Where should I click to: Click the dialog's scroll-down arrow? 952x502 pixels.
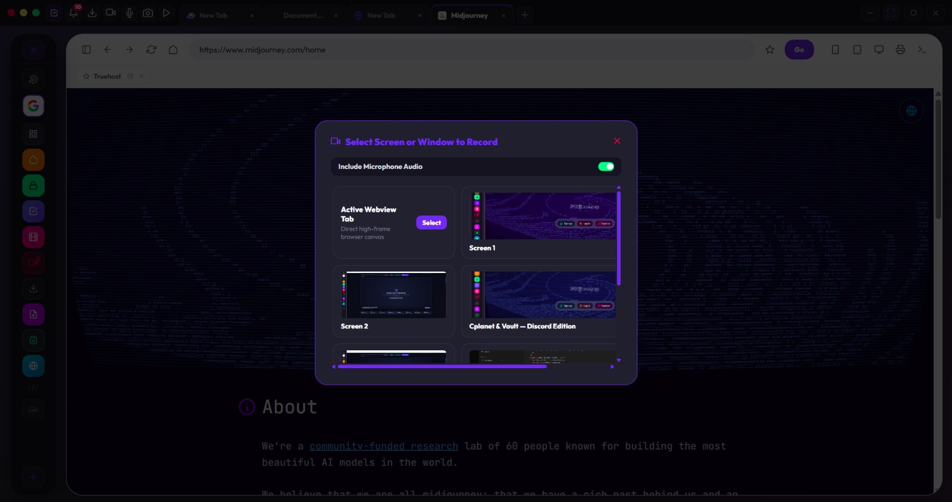click(619, 360)
